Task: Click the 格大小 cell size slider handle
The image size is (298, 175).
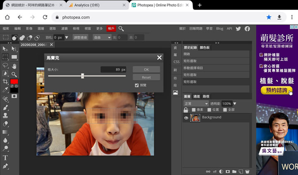Action: pyautogui.click(x=82, y=76)
